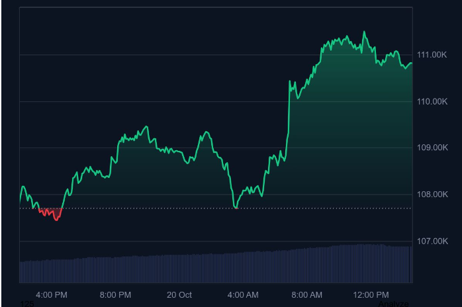Click the 111.00K price axis label

[432, 54]
